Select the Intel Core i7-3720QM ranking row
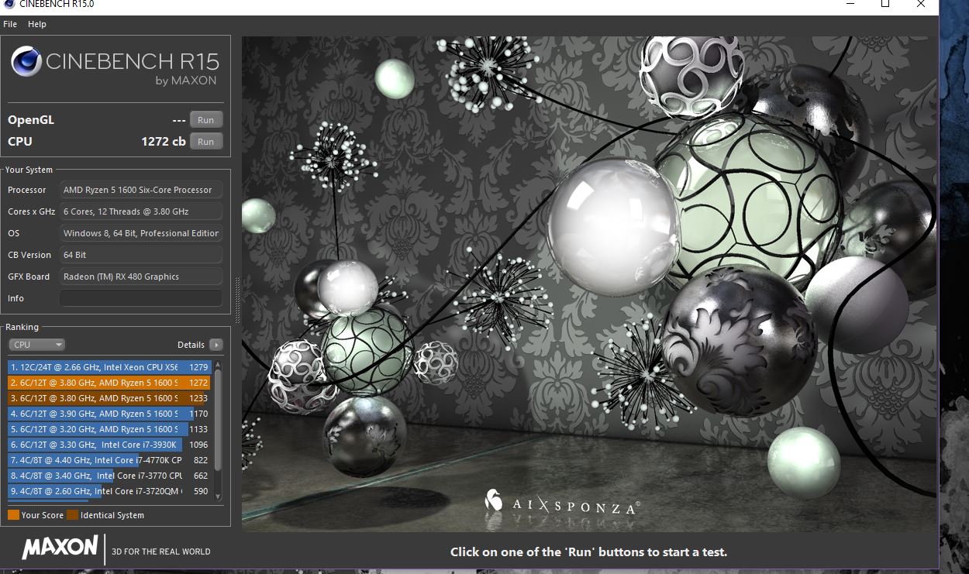The width and height of the screenshot is (969, 574). pyautogui.click(x=109, y=491)
